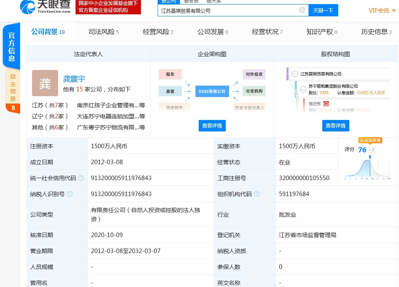The height and width of the screenshot is (287, 399).
Task: Switch to the 知识产权 tab
Action: [x=322, y=32]
